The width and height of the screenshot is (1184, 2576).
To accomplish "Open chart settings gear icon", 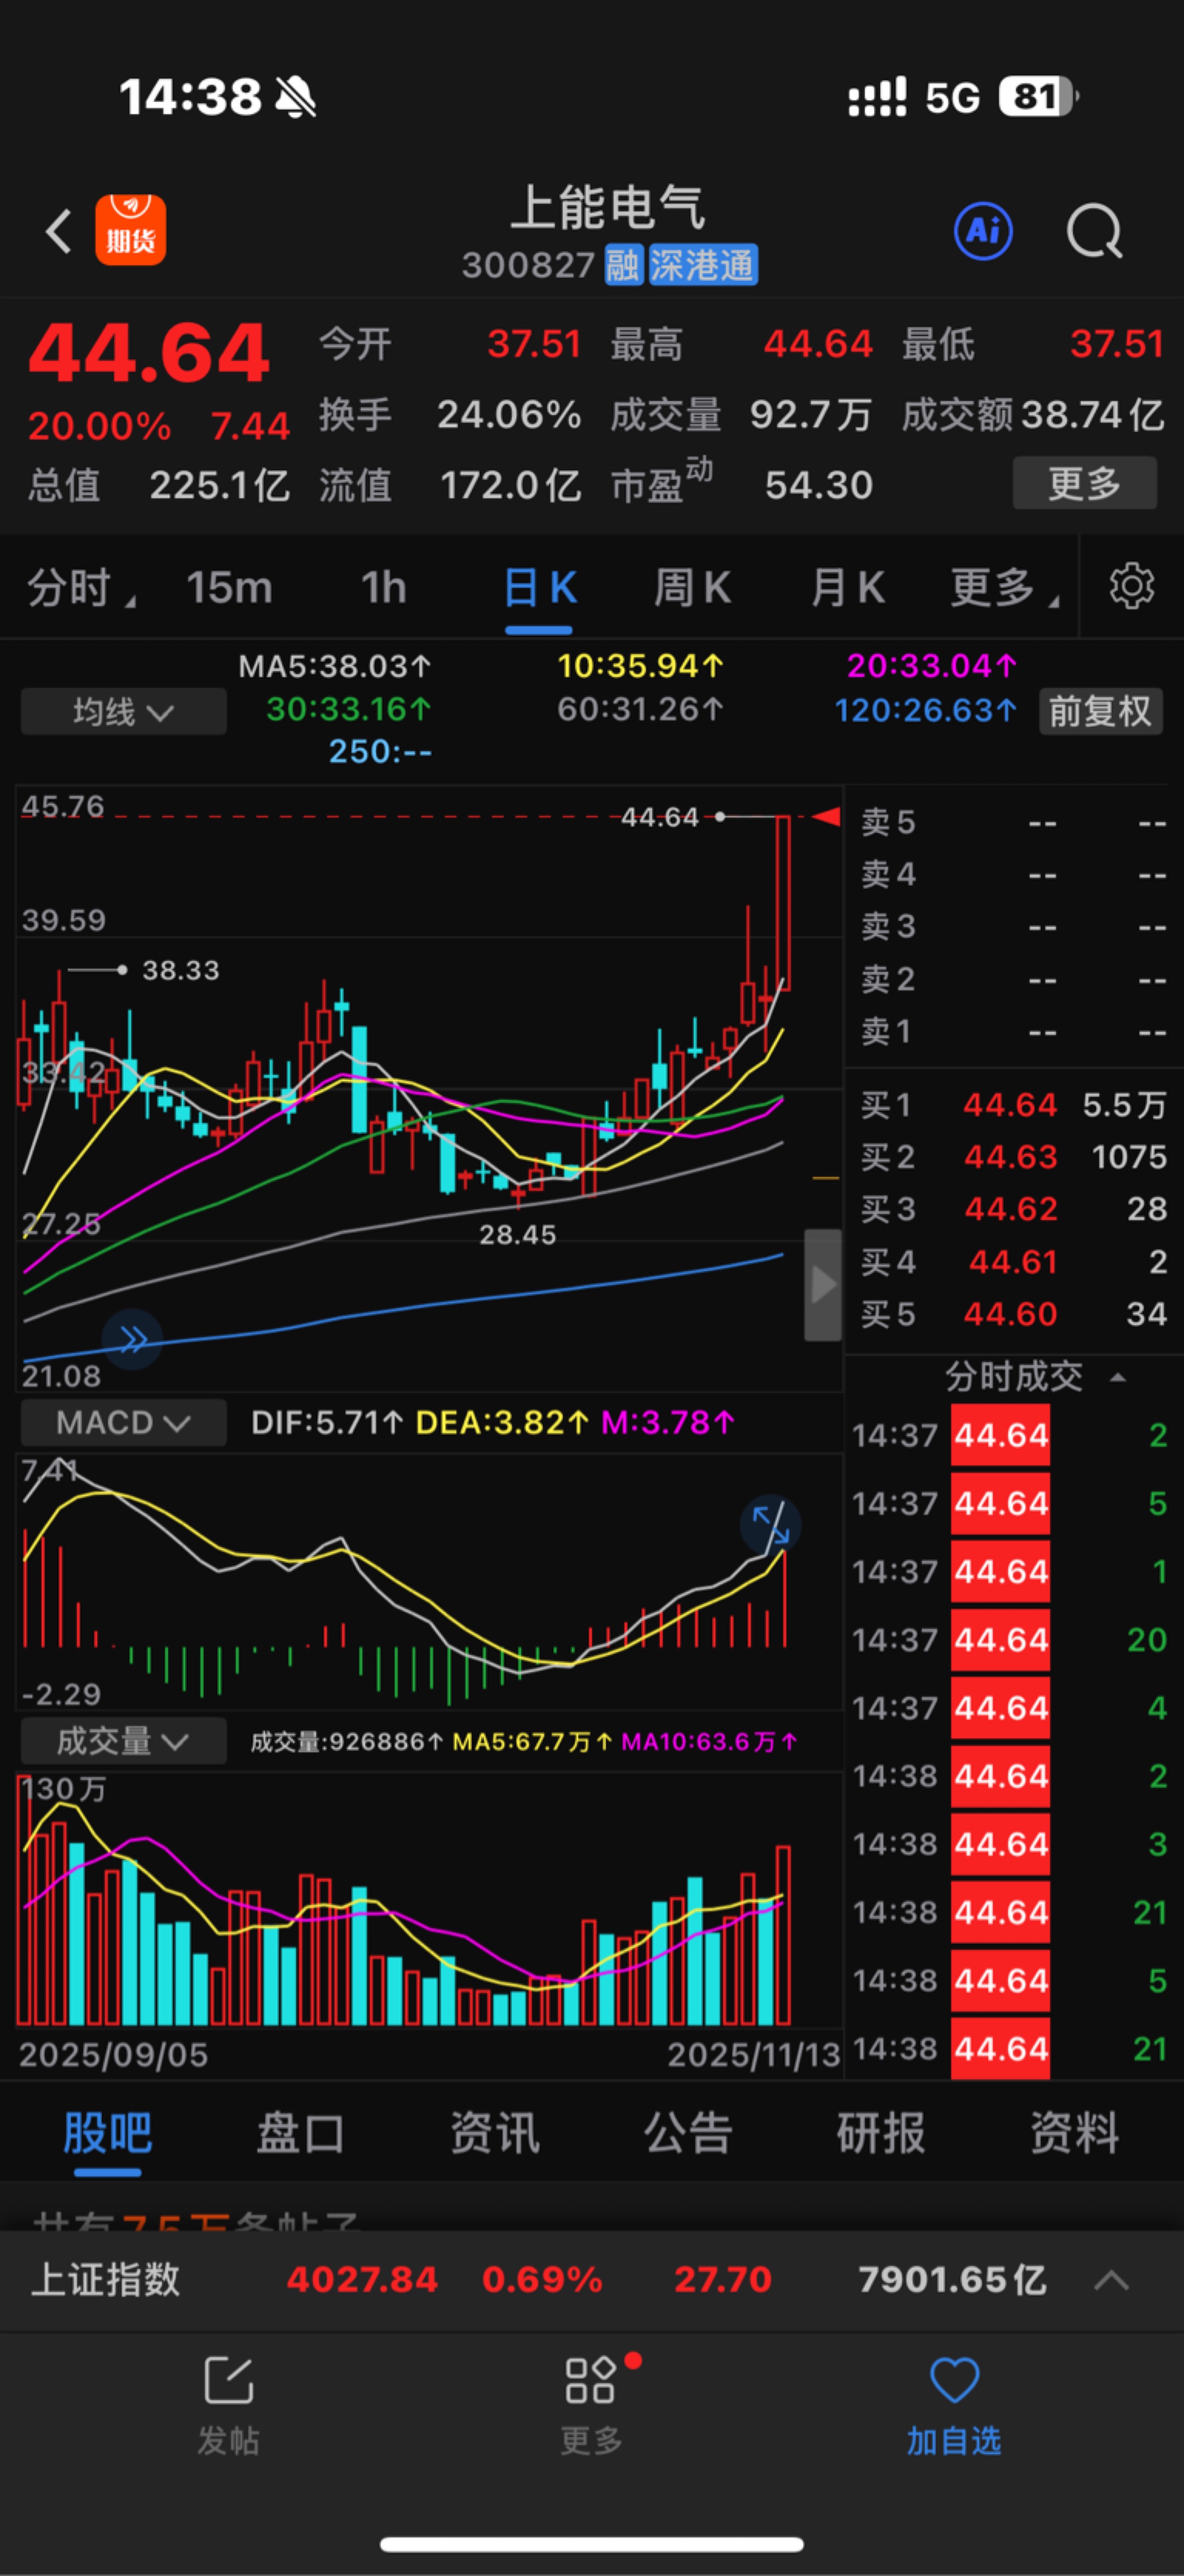I will pos(1131,586).
